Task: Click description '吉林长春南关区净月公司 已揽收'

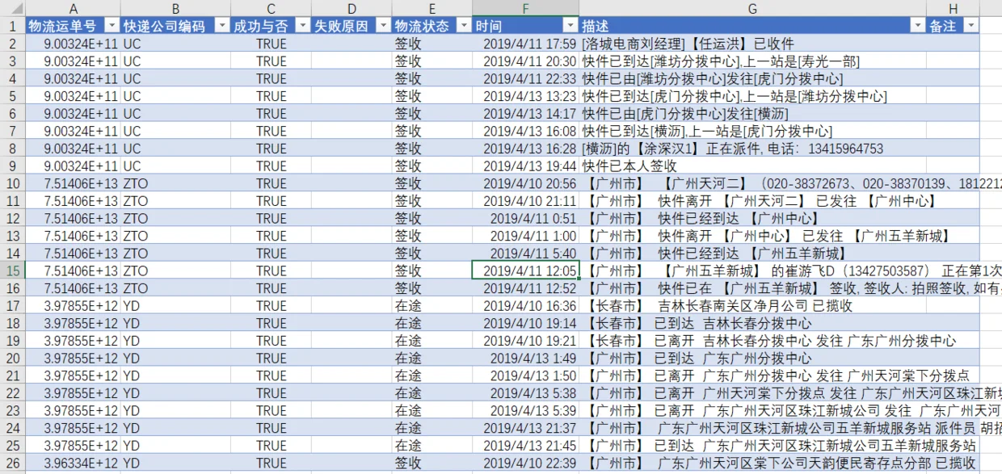Action: coord(756,306)
